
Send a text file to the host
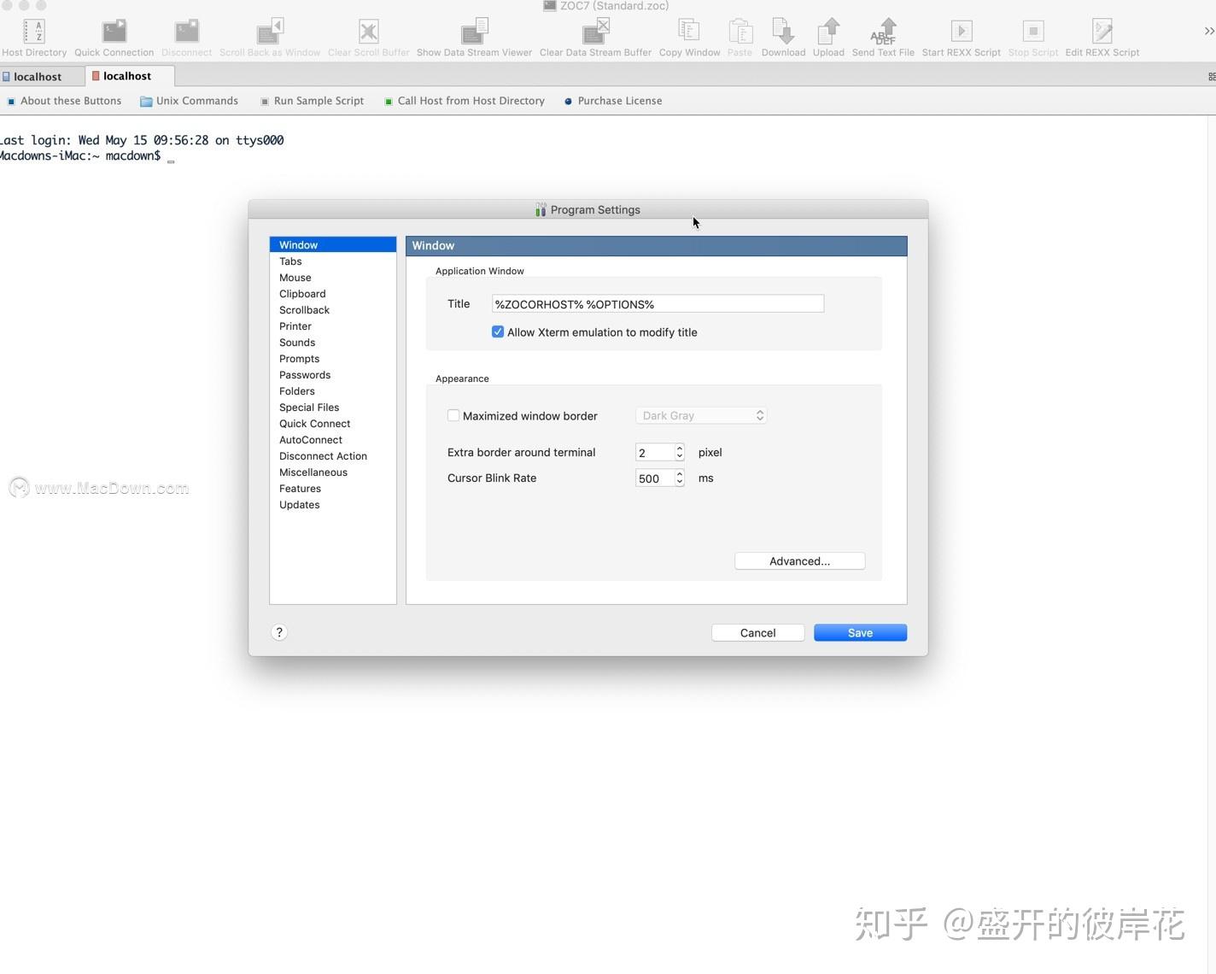[882, 30]
